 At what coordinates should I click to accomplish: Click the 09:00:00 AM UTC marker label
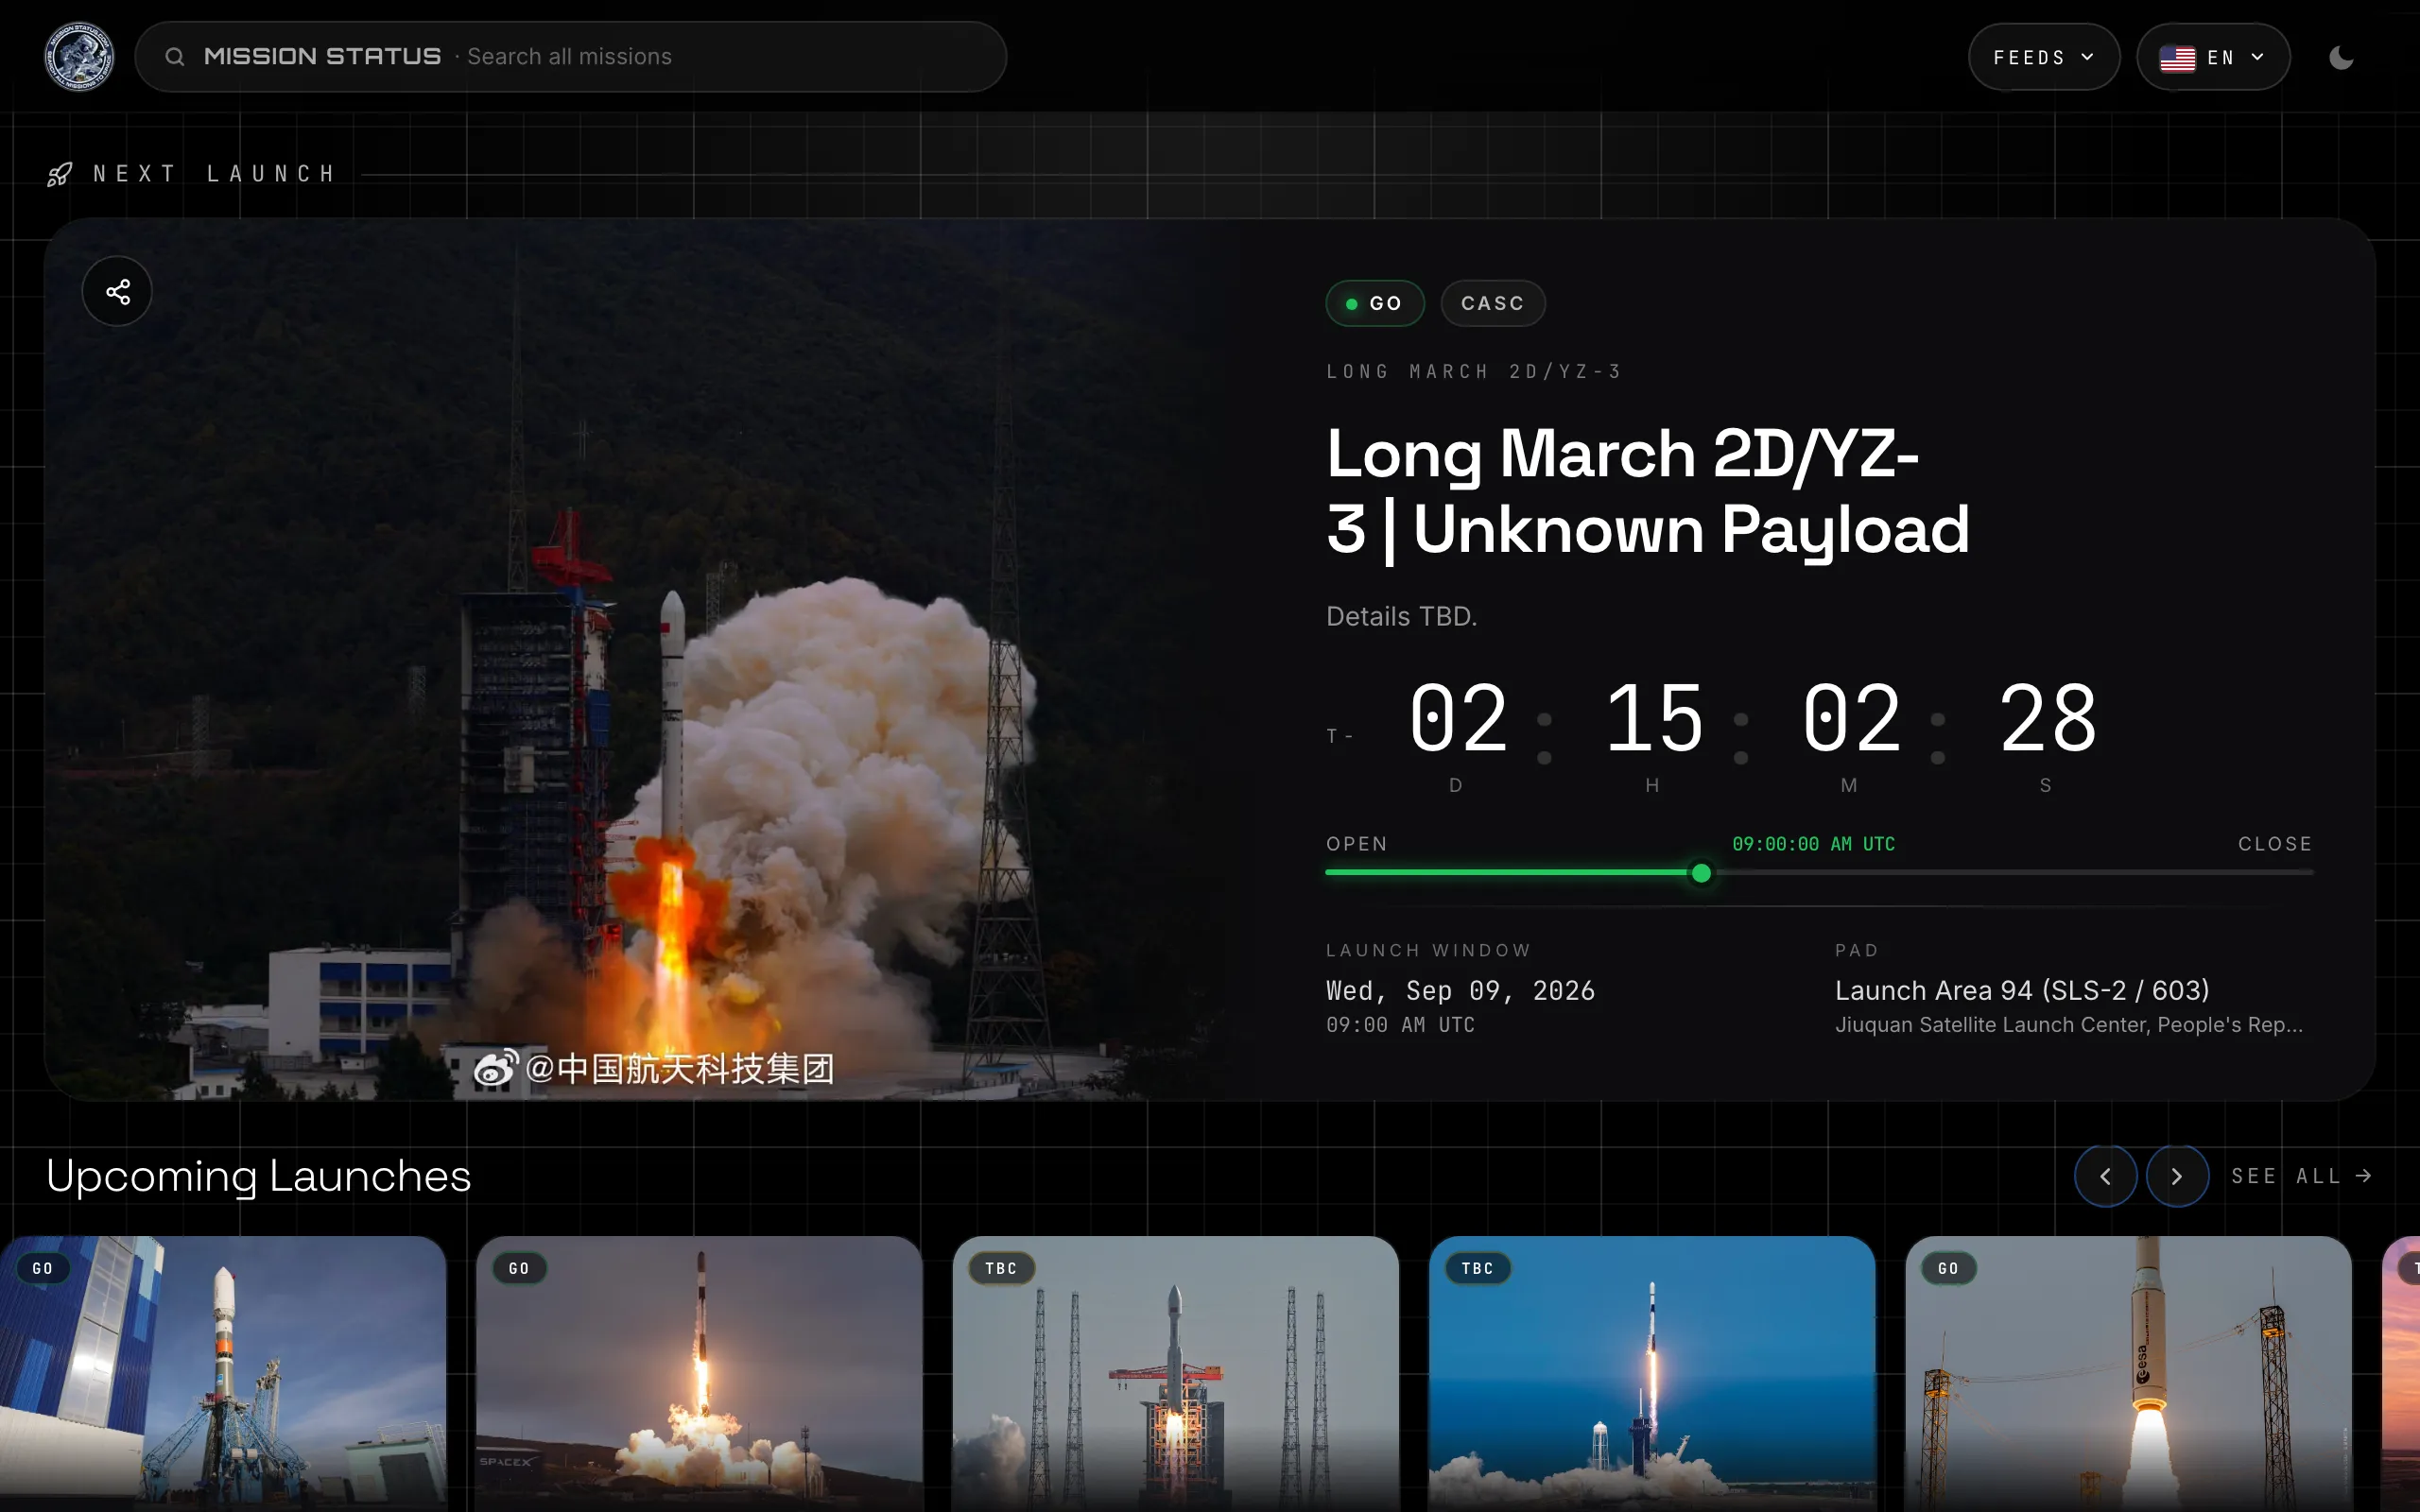[x=1813, y=844]
